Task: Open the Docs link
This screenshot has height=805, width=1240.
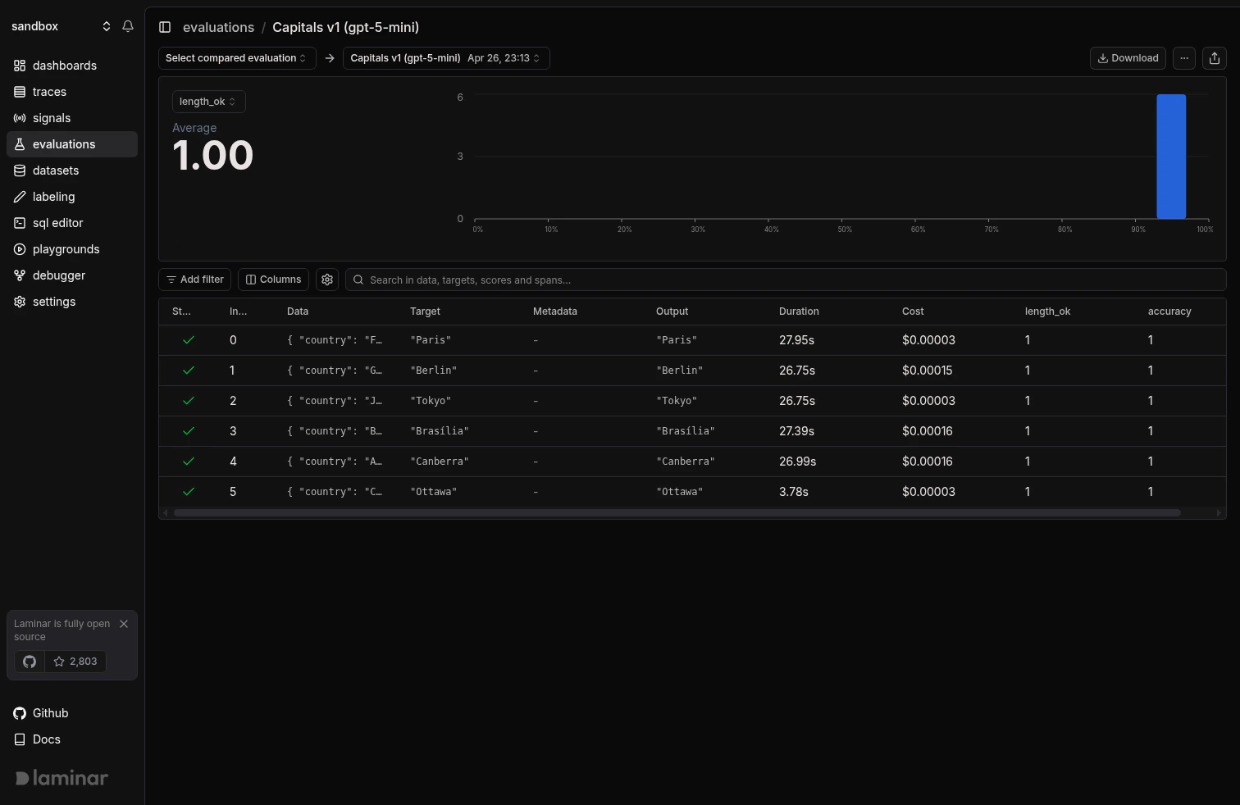Action: point(72,739)
